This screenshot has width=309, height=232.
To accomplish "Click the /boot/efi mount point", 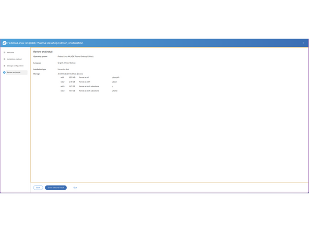I will (x=116, y=77).
